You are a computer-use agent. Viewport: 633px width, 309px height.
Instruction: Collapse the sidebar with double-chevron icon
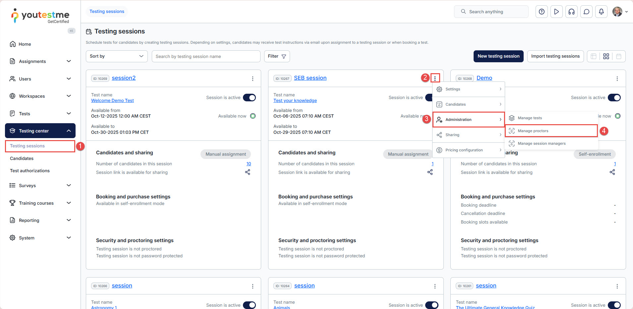coord(71,31)
